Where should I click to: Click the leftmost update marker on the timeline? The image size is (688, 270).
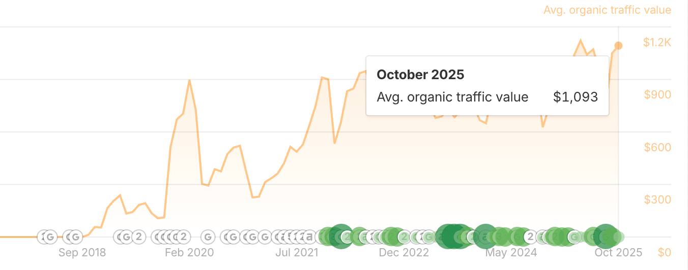(45, 237)
